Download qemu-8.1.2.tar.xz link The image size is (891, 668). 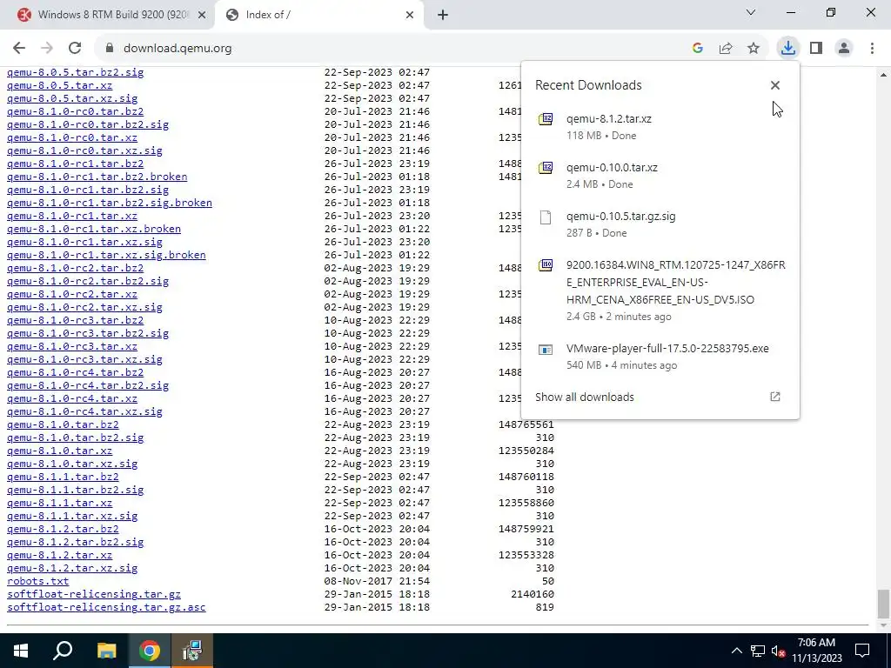point(60,555)
